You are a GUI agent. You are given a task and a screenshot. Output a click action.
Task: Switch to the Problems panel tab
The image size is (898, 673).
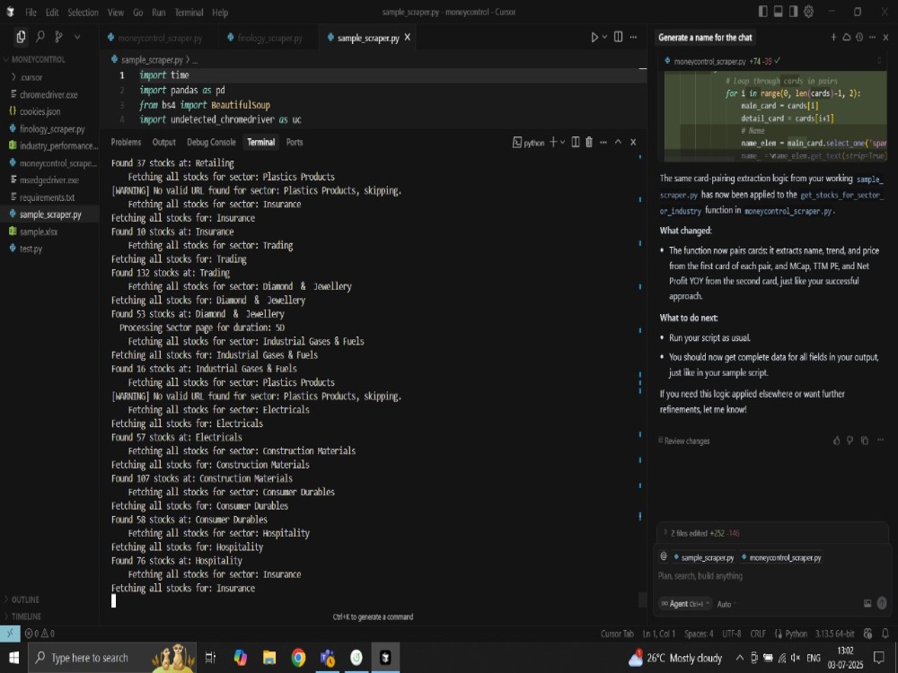[x=126, y=142]
